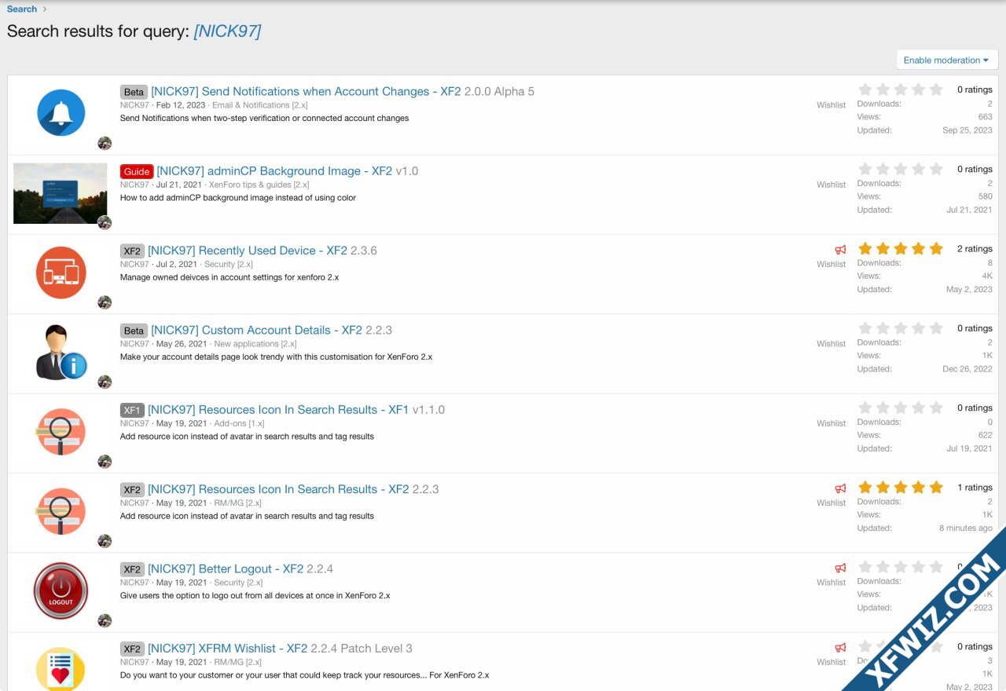Click megaphone icon on XFRM Wishlist row
Viewport: 1006px width, 691px height.
pyautogui.click(x=840, y=648)
